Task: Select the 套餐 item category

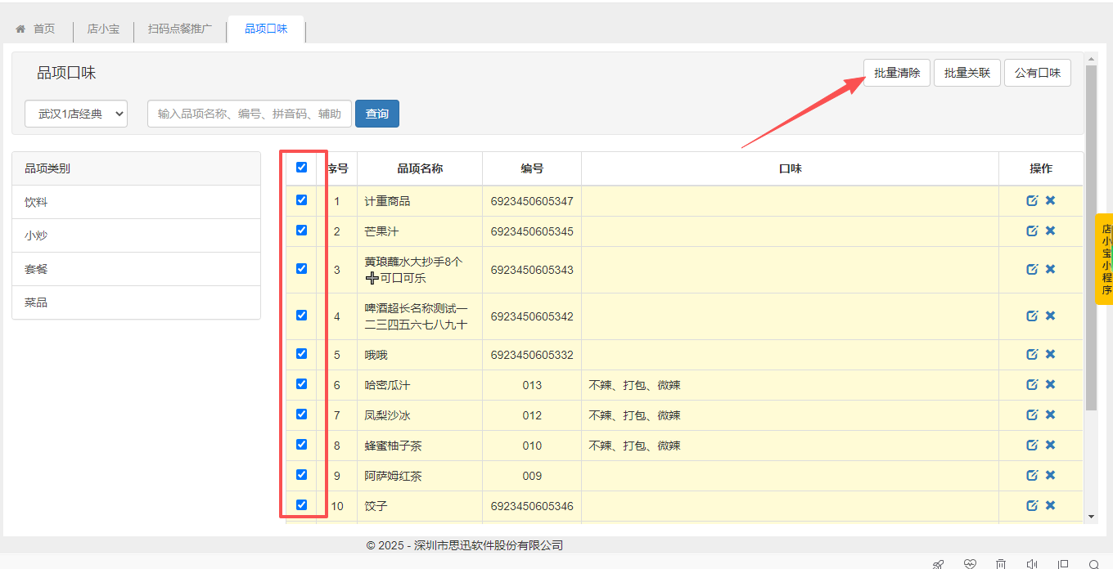Action: point(36,269)
